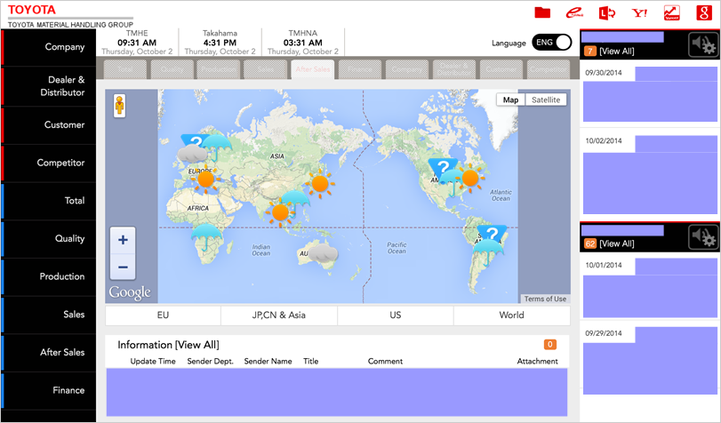Open the Yahoo Finance chart icon
This screenshot has height=423, width=721.
(x=671, y=12)
